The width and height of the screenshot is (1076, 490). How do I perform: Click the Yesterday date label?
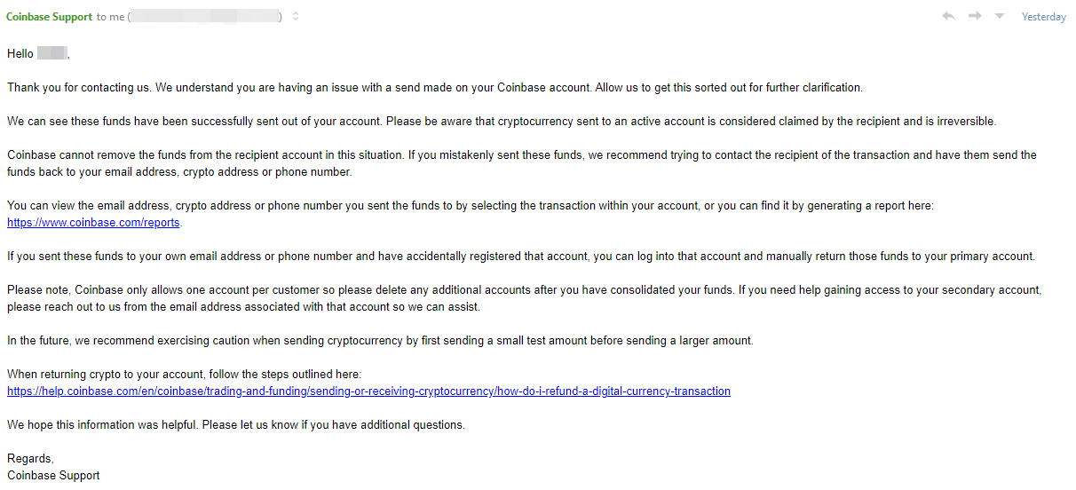point(1044,17)
